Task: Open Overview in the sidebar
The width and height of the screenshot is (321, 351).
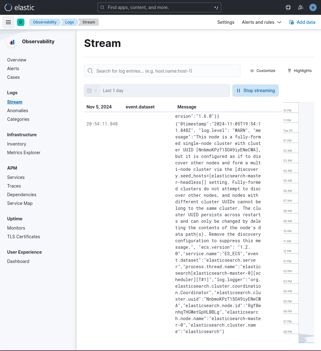Action: tap(17, 60)
